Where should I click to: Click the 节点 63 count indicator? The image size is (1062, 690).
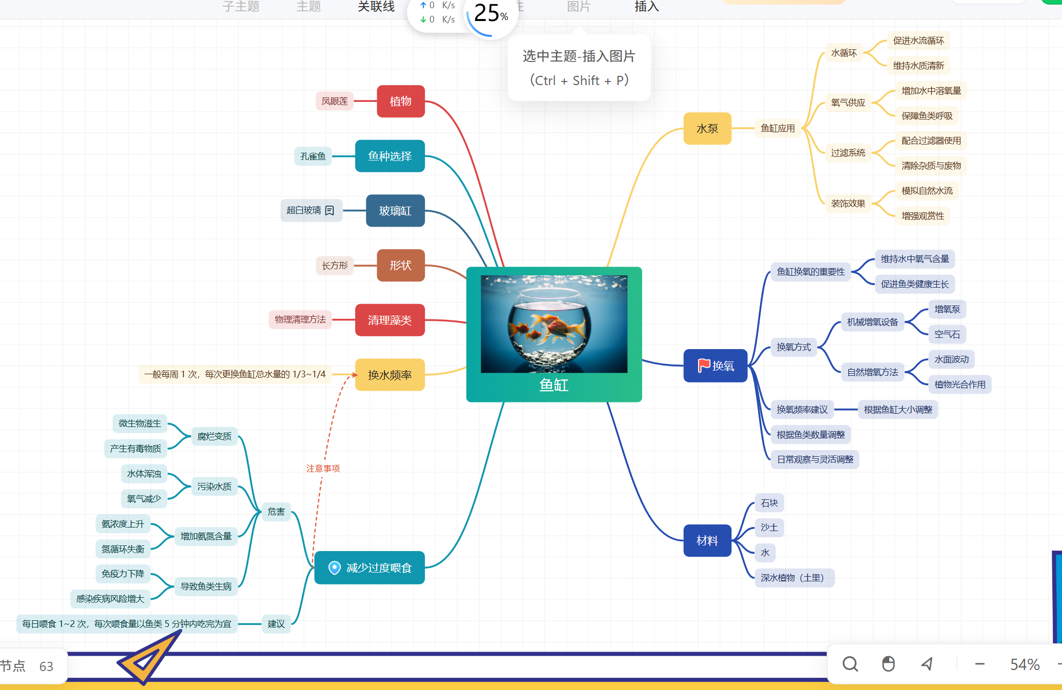point(28,666)
